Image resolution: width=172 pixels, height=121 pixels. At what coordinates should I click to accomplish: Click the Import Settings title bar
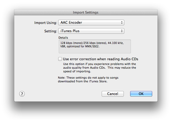click(x=86, y=12)
